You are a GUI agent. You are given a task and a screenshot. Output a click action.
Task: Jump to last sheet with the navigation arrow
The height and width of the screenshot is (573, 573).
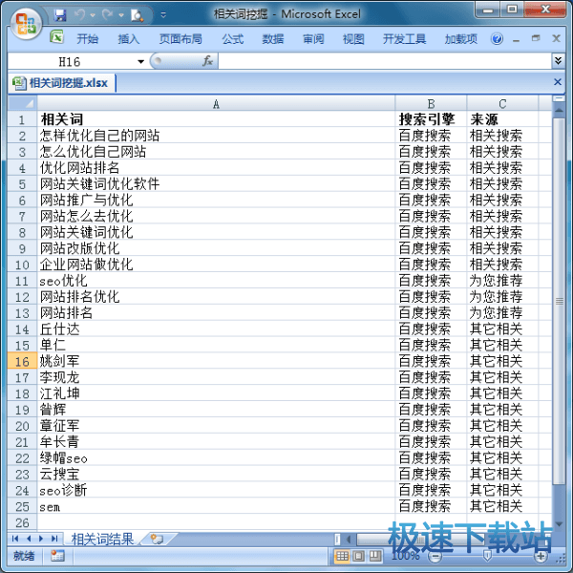[x=54, y=539]
